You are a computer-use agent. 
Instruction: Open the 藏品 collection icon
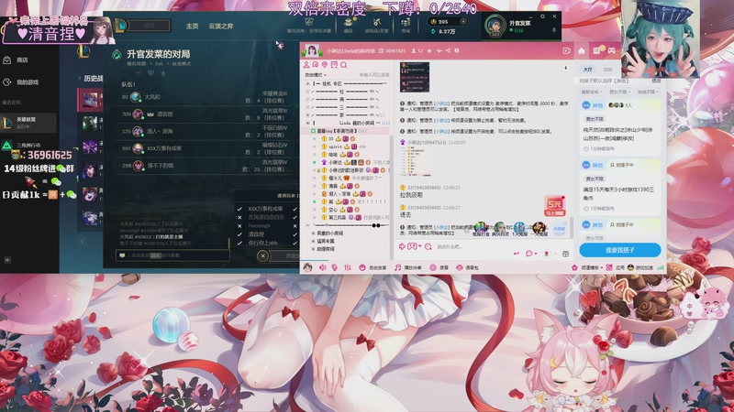point(348,25)
